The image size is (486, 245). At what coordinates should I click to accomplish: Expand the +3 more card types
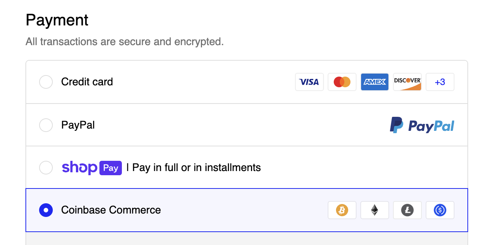[x=440, y=82]
